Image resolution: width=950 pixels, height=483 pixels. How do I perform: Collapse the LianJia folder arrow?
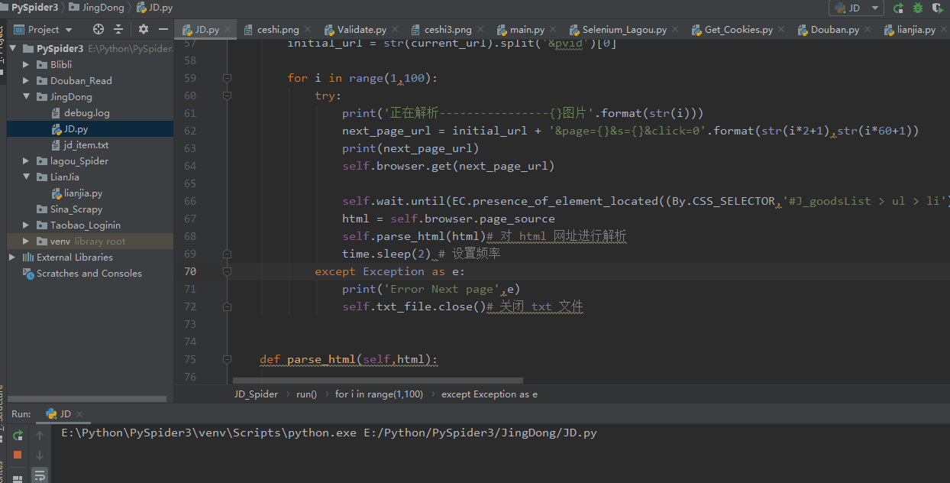tap(26, 177)
